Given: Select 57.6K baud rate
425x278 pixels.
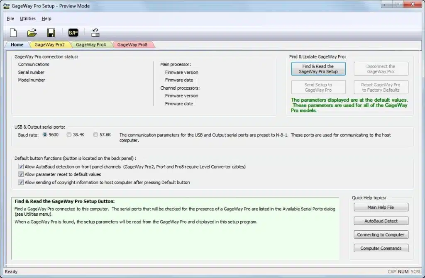Looking at the screenshot, I should click(95, 135).
